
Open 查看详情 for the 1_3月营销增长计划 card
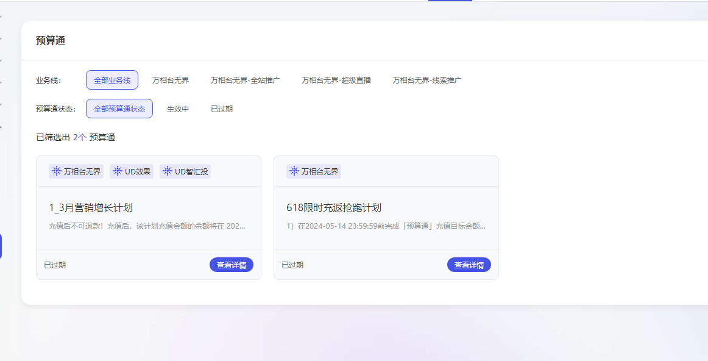[232, 265]
